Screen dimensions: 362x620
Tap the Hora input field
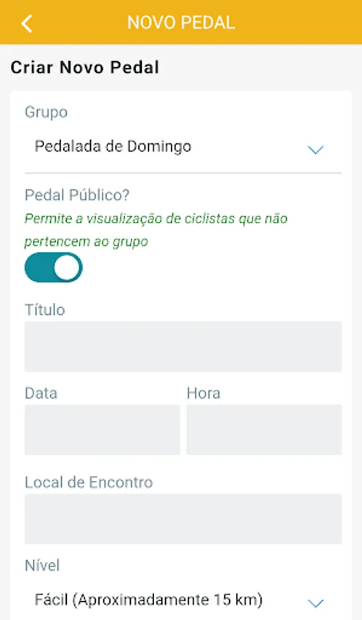264,429
